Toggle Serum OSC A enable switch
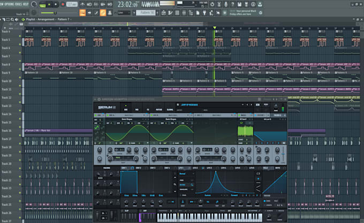Viewport: 364px width, 223px height. [108, 115]
